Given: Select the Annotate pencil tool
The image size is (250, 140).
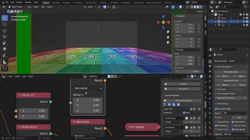Looking at the screenshot, I should click(x=5, y=56).
